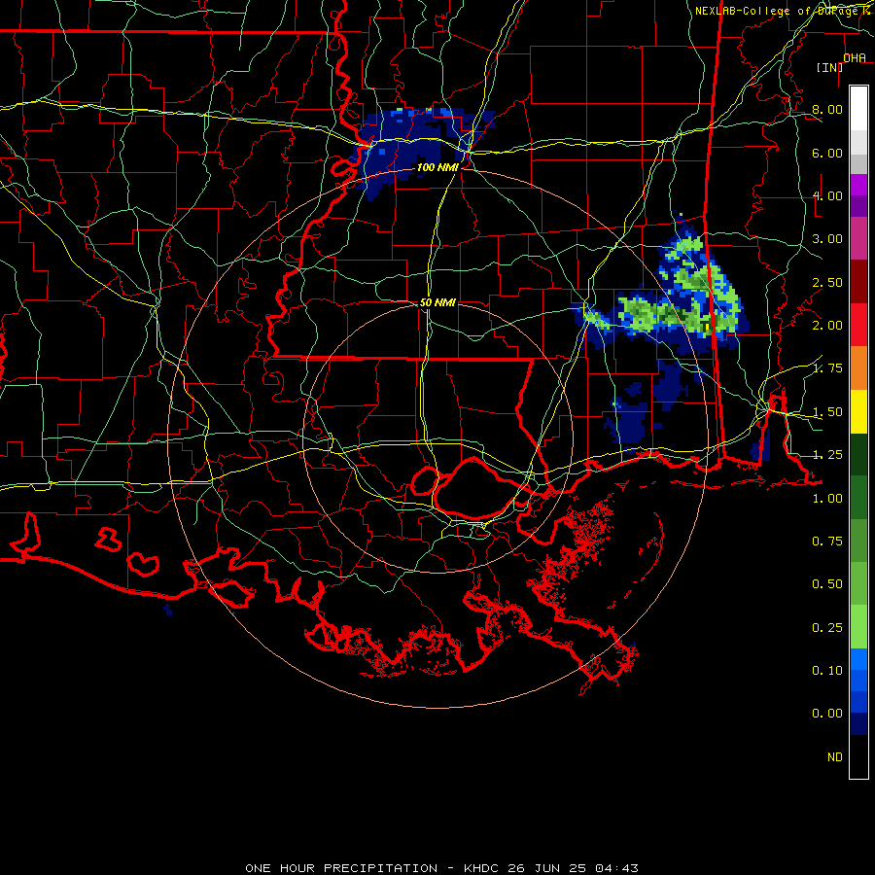Image resolution: width=875 pixels, height=875 pixels.
Task: Click the 1.00 scale value
Action: coord(827,499)
